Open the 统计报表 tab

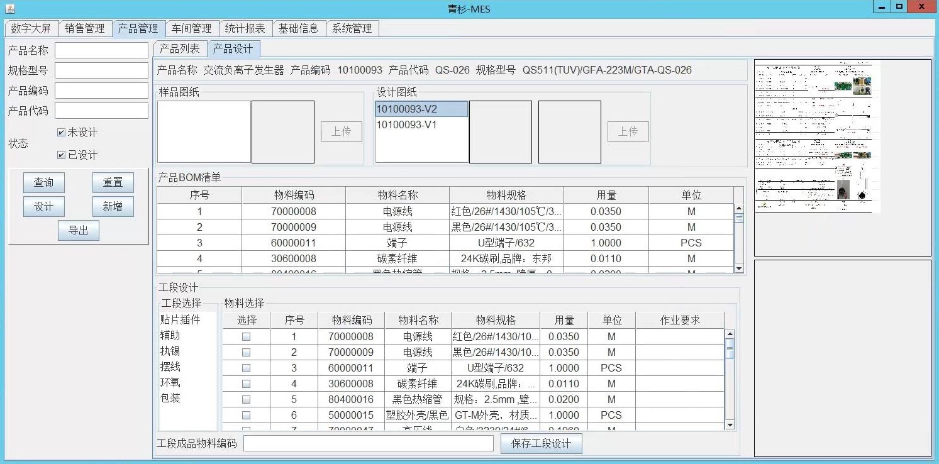245,28
